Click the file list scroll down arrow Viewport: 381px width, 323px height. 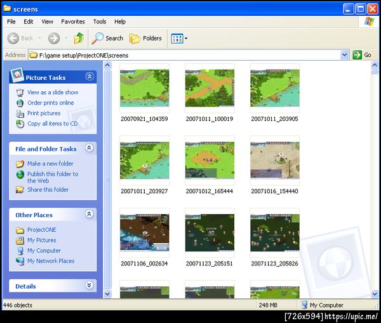(x=375, y=294)
